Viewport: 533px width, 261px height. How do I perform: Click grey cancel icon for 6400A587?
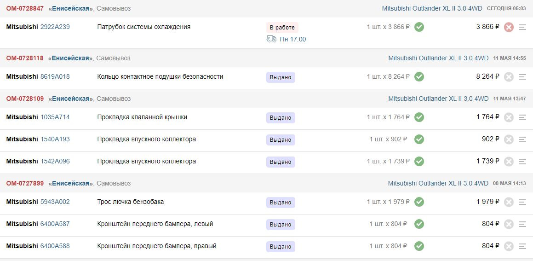tap(509, 224)
